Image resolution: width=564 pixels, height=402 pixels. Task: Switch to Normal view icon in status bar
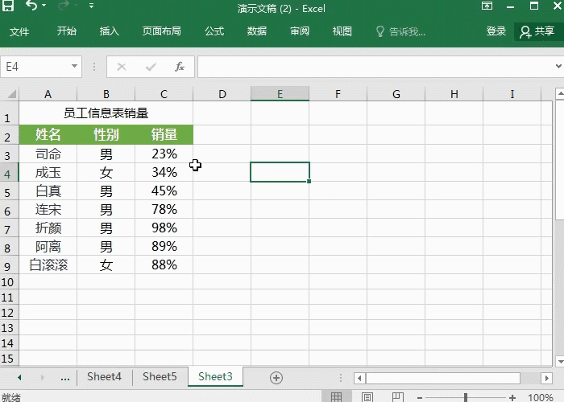point(336,396)
